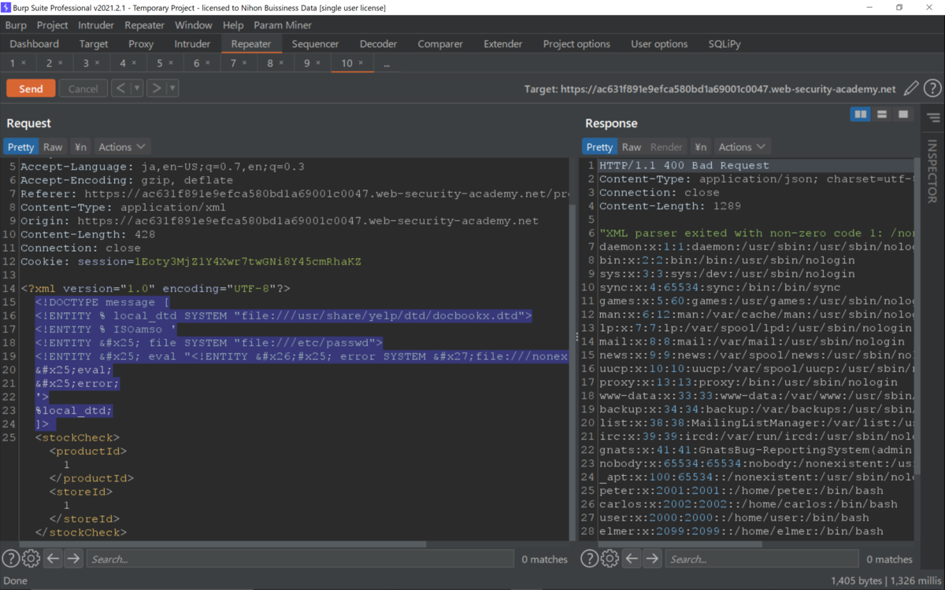The image size is (945, 590).
Task: Select Pretty view in Request pane
Action: pos(21,147)
